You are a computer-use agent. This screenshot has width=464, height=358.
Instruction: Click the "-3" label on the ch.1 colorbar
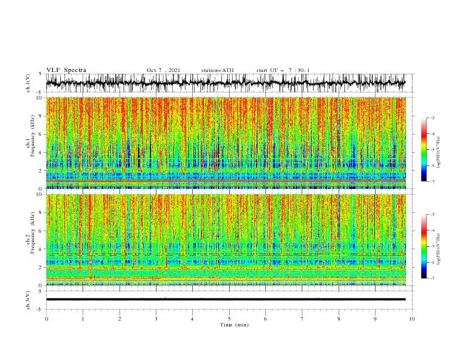[432, 118]
